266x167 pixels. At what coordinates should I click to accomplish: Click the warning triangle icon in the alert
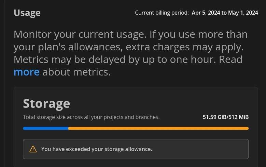(33, 149)
